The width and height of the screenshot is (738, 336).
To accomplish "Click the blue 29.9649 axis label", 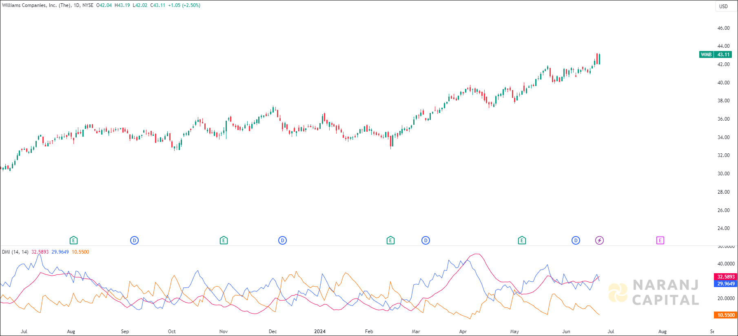I will point(726,284).
